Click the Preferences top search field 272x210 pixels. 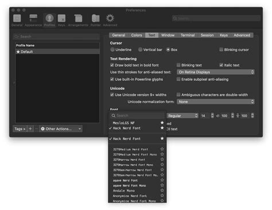[x=216, y=18]
